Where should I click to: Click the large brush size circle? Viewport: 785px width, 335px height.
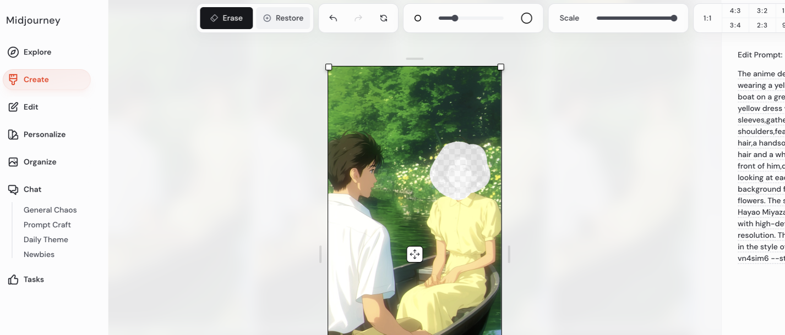tap(527, 18)
